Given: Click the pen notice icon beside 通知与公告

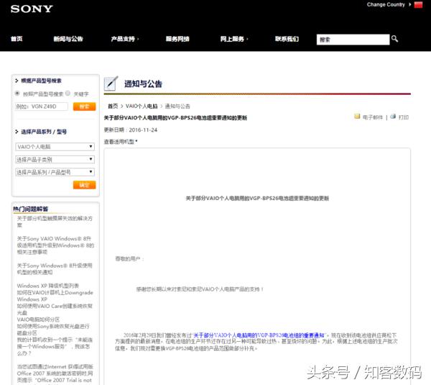Looking at the screenshot, I should click(111, 83).
